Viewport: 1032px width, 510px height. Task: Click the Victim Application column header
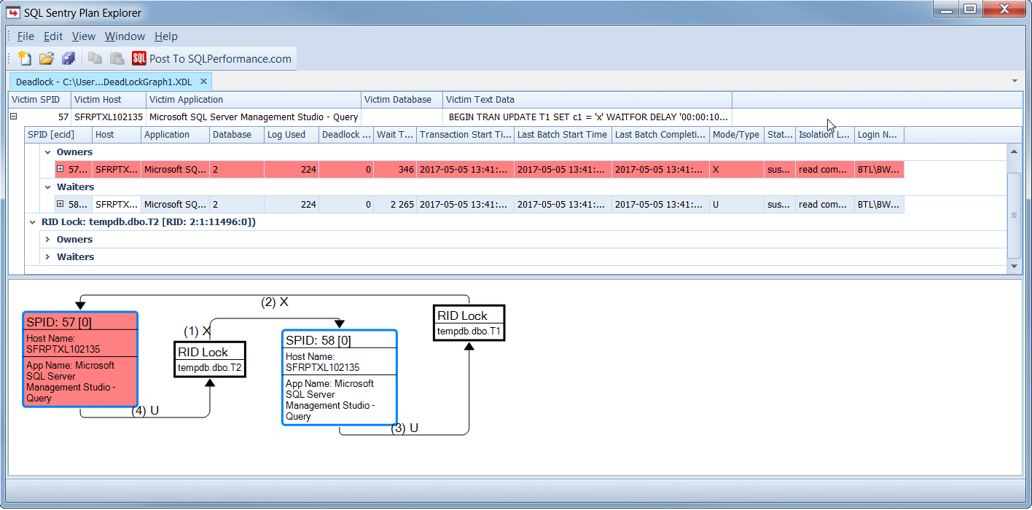[x=254, y=100]
